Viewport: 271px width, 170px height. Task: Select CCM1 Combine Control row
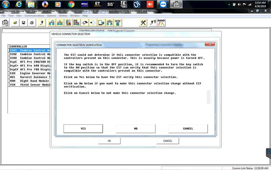pyautogui.click(x=29, y=50)
